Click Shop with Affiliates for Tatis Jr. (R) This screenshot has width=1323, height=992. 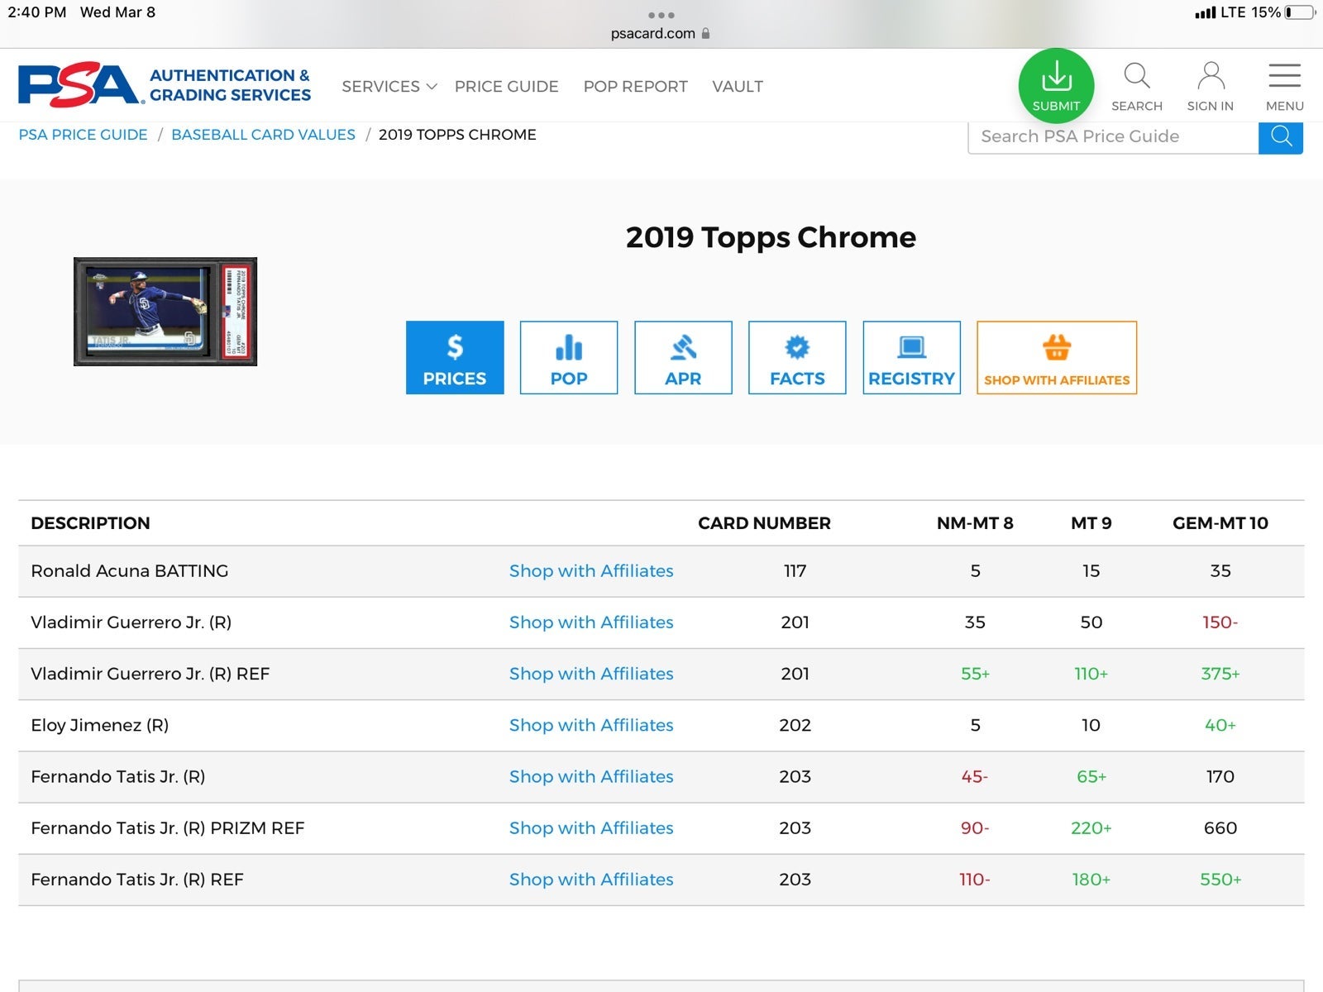tap(591, 776)
